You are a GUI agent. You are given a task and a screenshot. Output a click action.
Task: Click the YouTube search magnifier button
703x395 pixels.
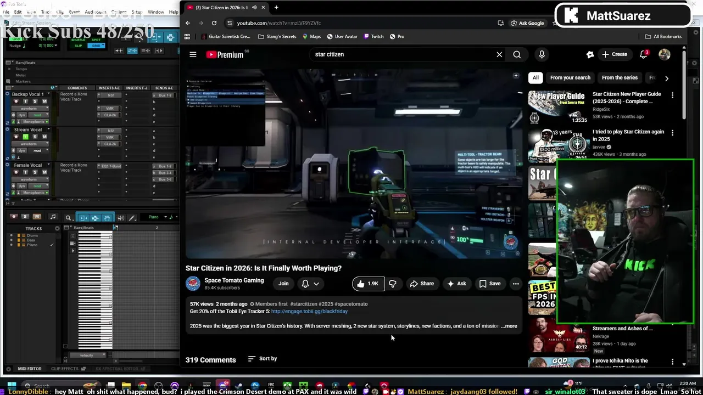point(517,54)
